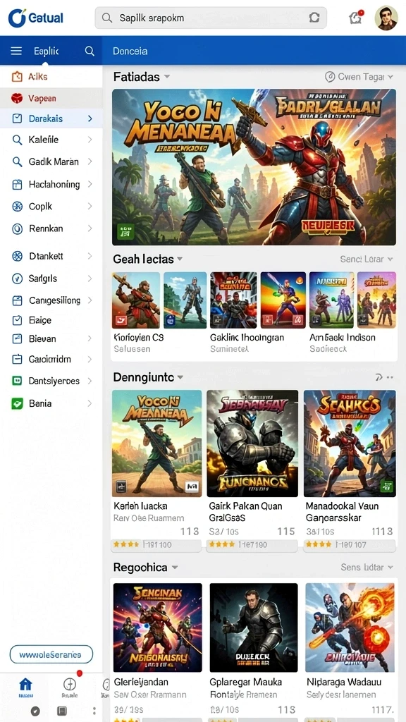Image resolution: width=406 pixels, height=722 pixels.
Task: Open the Cwen Tagar dropdown
Action: pyautogui.click(x=359, y=77)
